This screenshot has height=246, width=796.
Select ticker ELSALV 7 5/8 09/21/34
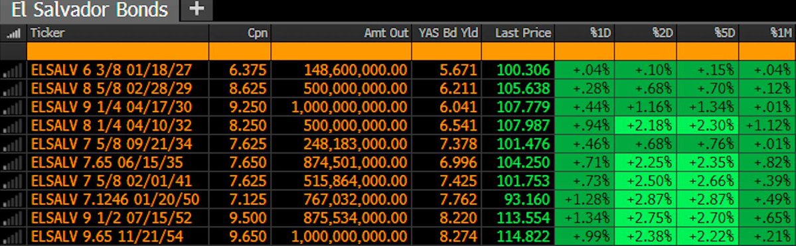112,144
